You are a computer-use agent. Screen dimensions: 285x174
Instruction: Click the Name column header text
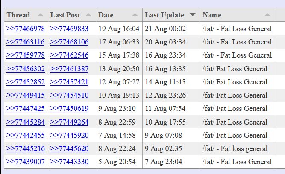[212, 15]
